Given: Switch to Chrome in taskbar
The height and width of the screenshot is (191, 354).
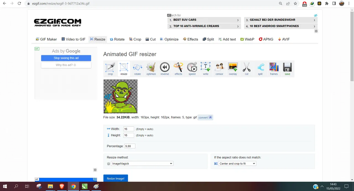Looking at the screenshot, I should click(73, 186).
